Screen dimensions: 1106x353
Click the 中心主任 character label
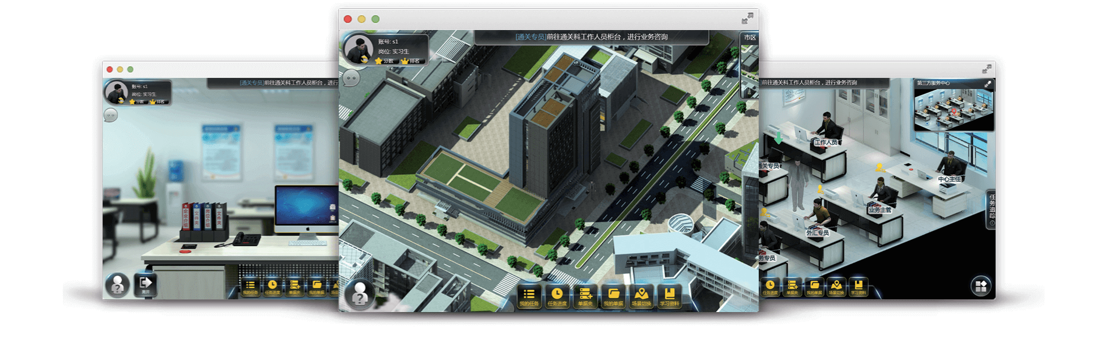tap(949, 179)
